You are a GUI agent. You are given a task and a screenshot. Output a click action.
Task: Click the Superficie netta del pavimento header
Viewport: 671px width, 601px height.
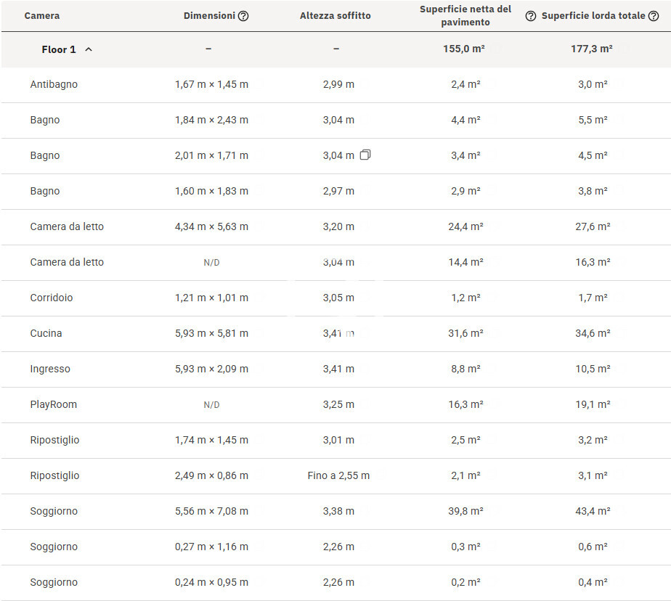point(465,16)
